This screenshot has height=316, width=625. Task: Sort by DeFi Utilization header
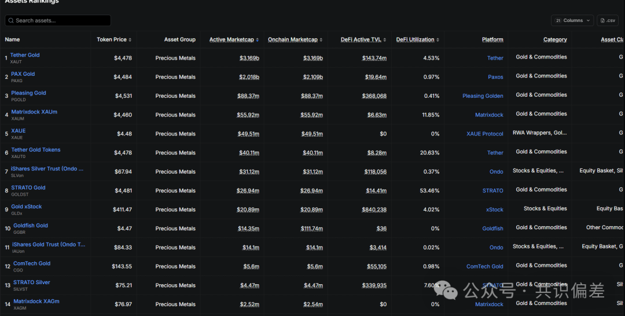[x=415, y=39]
